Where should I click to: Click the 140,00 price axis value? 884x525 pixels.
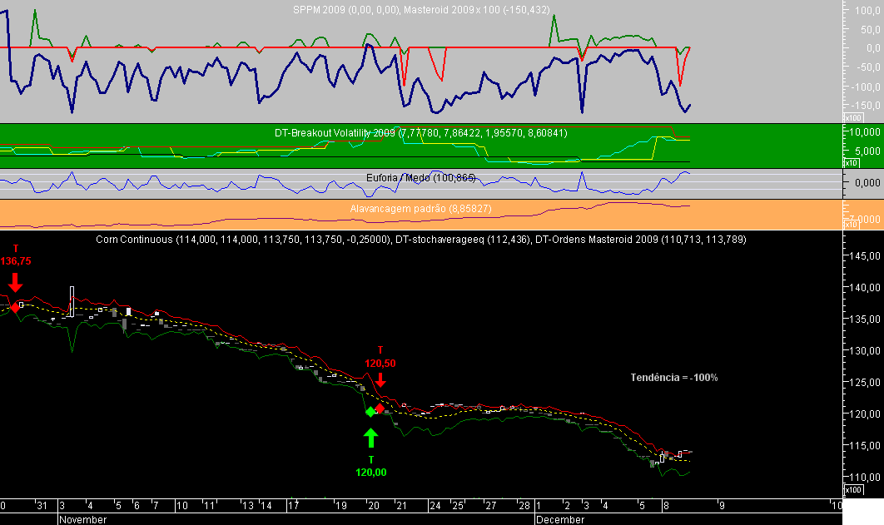coord(867,287)
